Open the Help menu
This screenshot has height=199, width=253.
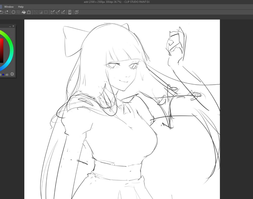[21, 7]
